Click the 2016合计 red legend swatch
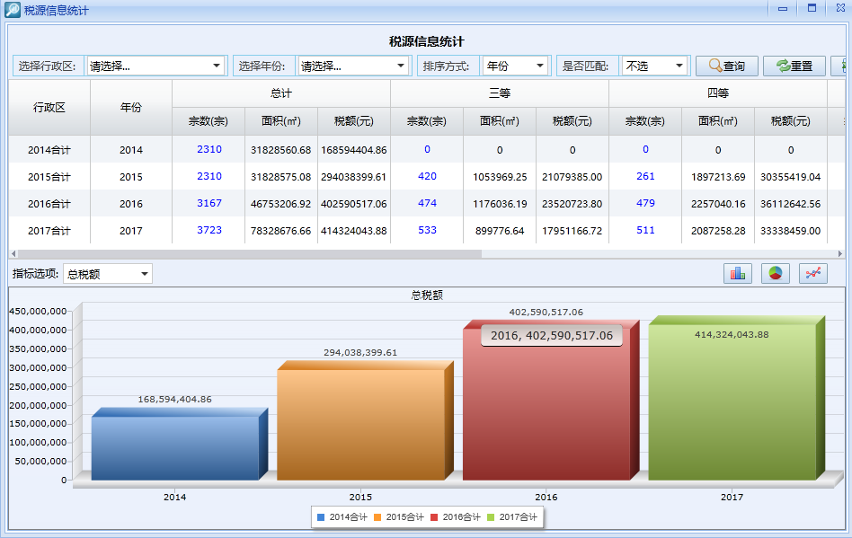Image resolution: width=852 pixels, height=538 pixels. [x=433, y=517]
